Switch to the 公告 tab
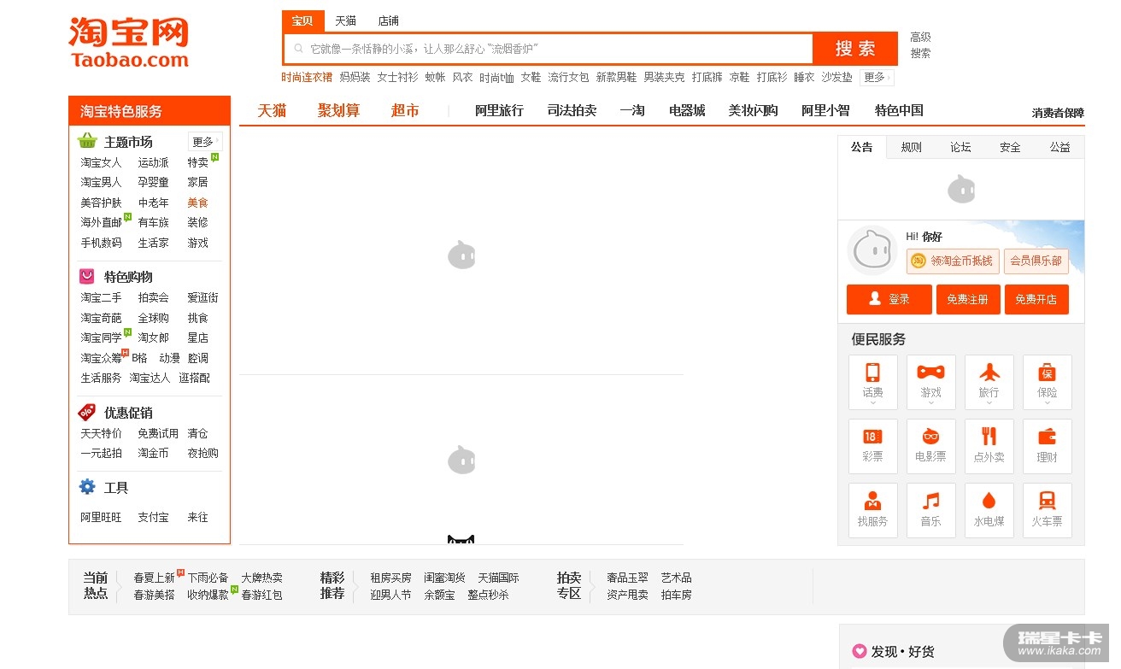This screenshot has width=1121, height=669. 862,147
